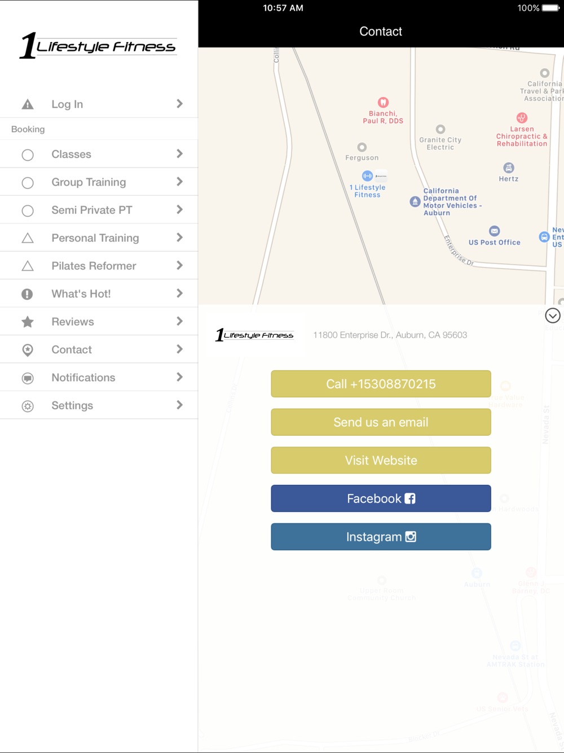Open Settings via its chevron arrow
The width and height of the screenshot is (564, 753).
179,405
